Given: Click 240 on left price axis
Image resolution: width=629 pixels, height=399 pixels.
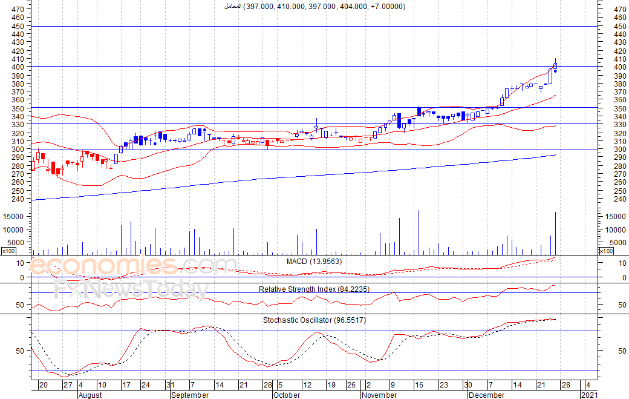Looking at the screenshot, I should click(18, 199).
